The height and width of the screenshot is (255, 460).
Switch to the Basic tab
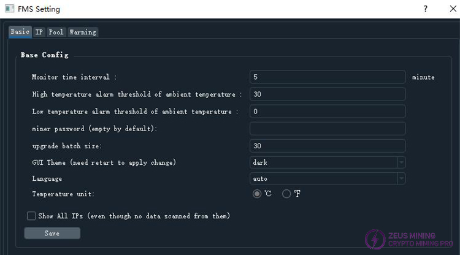coord(20,32)
